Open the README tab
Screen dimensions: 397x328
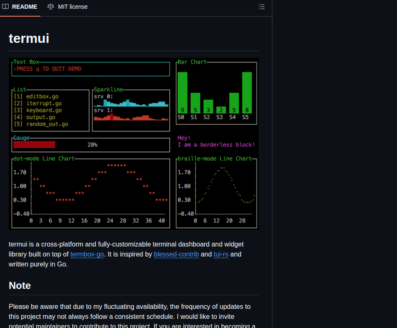click(x=20, y=7)
